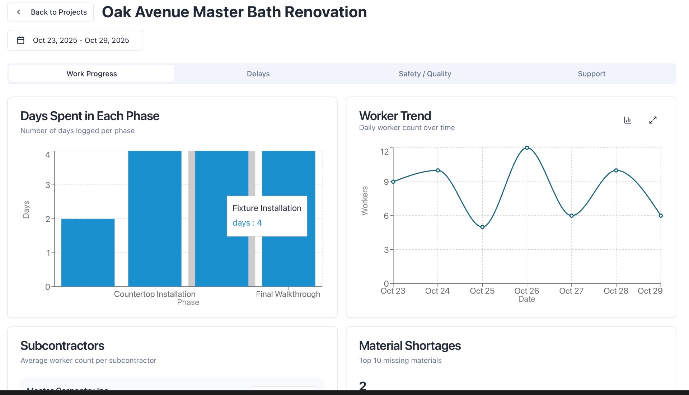Viewport: 689px width, 395px height.
Task: Click the first bar with 2 days
Action: pyautogui.click(x=88, y=253)
